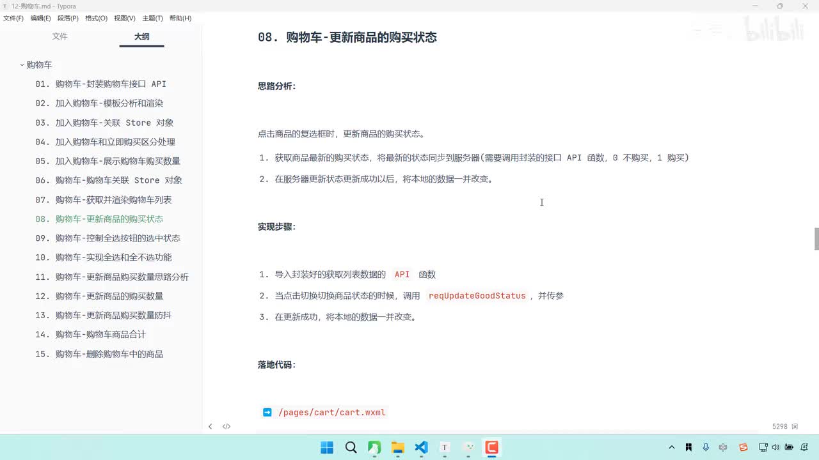Go to outline item 05 展示购物车购买数量
The height and width of the screenshot is (460, 819).
(x=107, y=161)
